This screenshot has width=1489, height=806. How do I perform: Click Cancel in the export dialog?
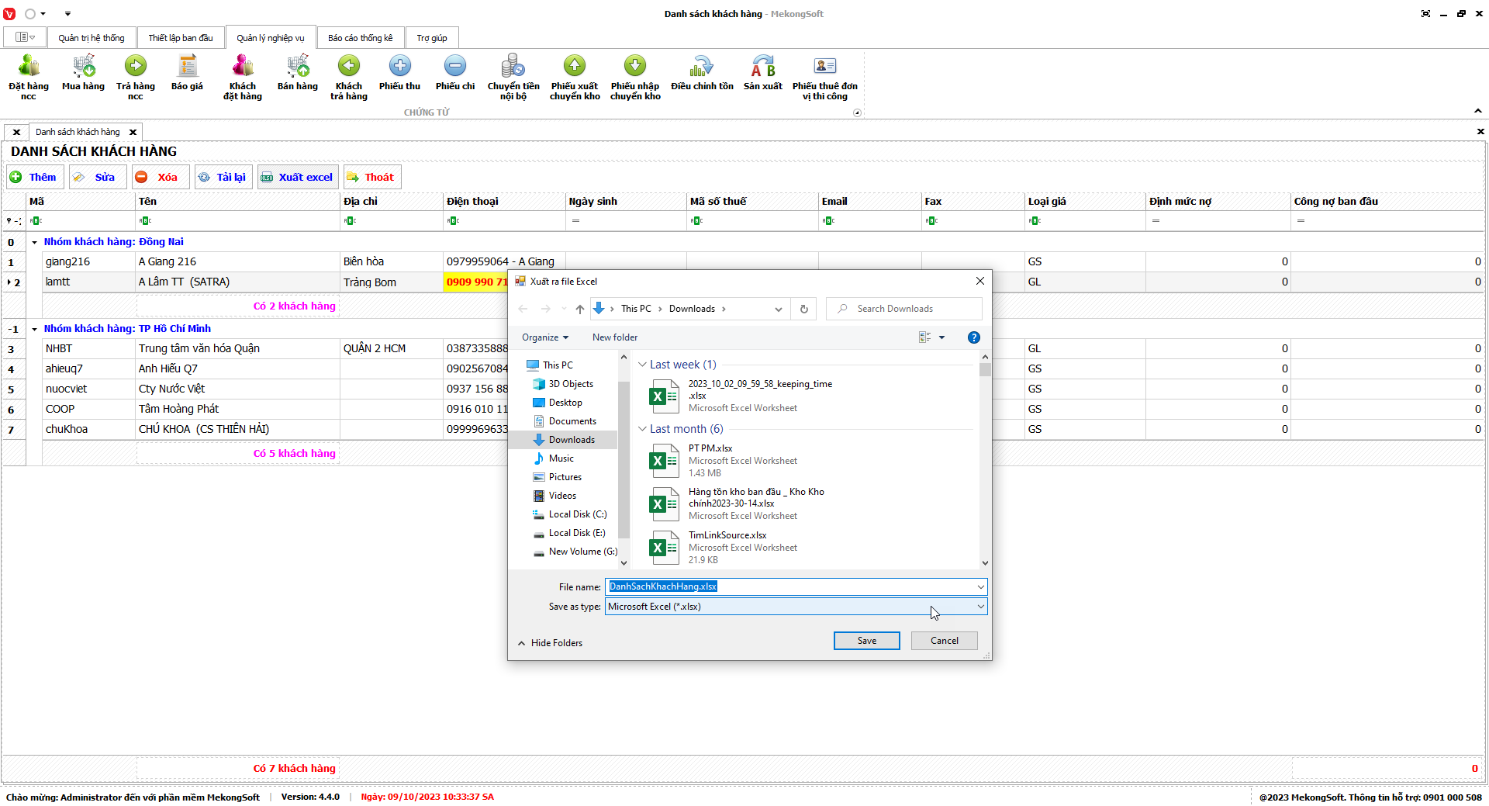click(944, 641)
